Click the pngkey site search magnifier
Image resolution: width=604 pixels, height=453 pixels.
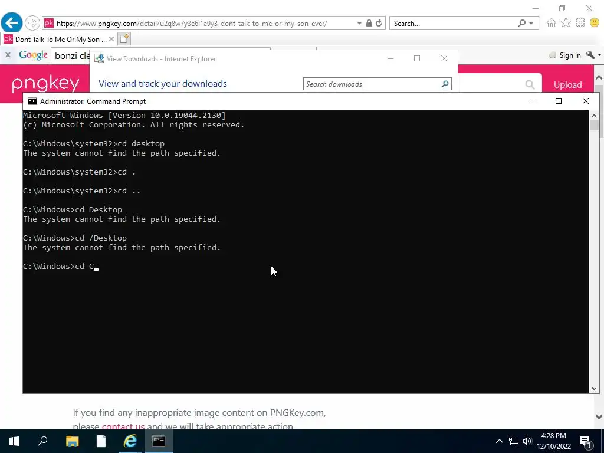530,84
